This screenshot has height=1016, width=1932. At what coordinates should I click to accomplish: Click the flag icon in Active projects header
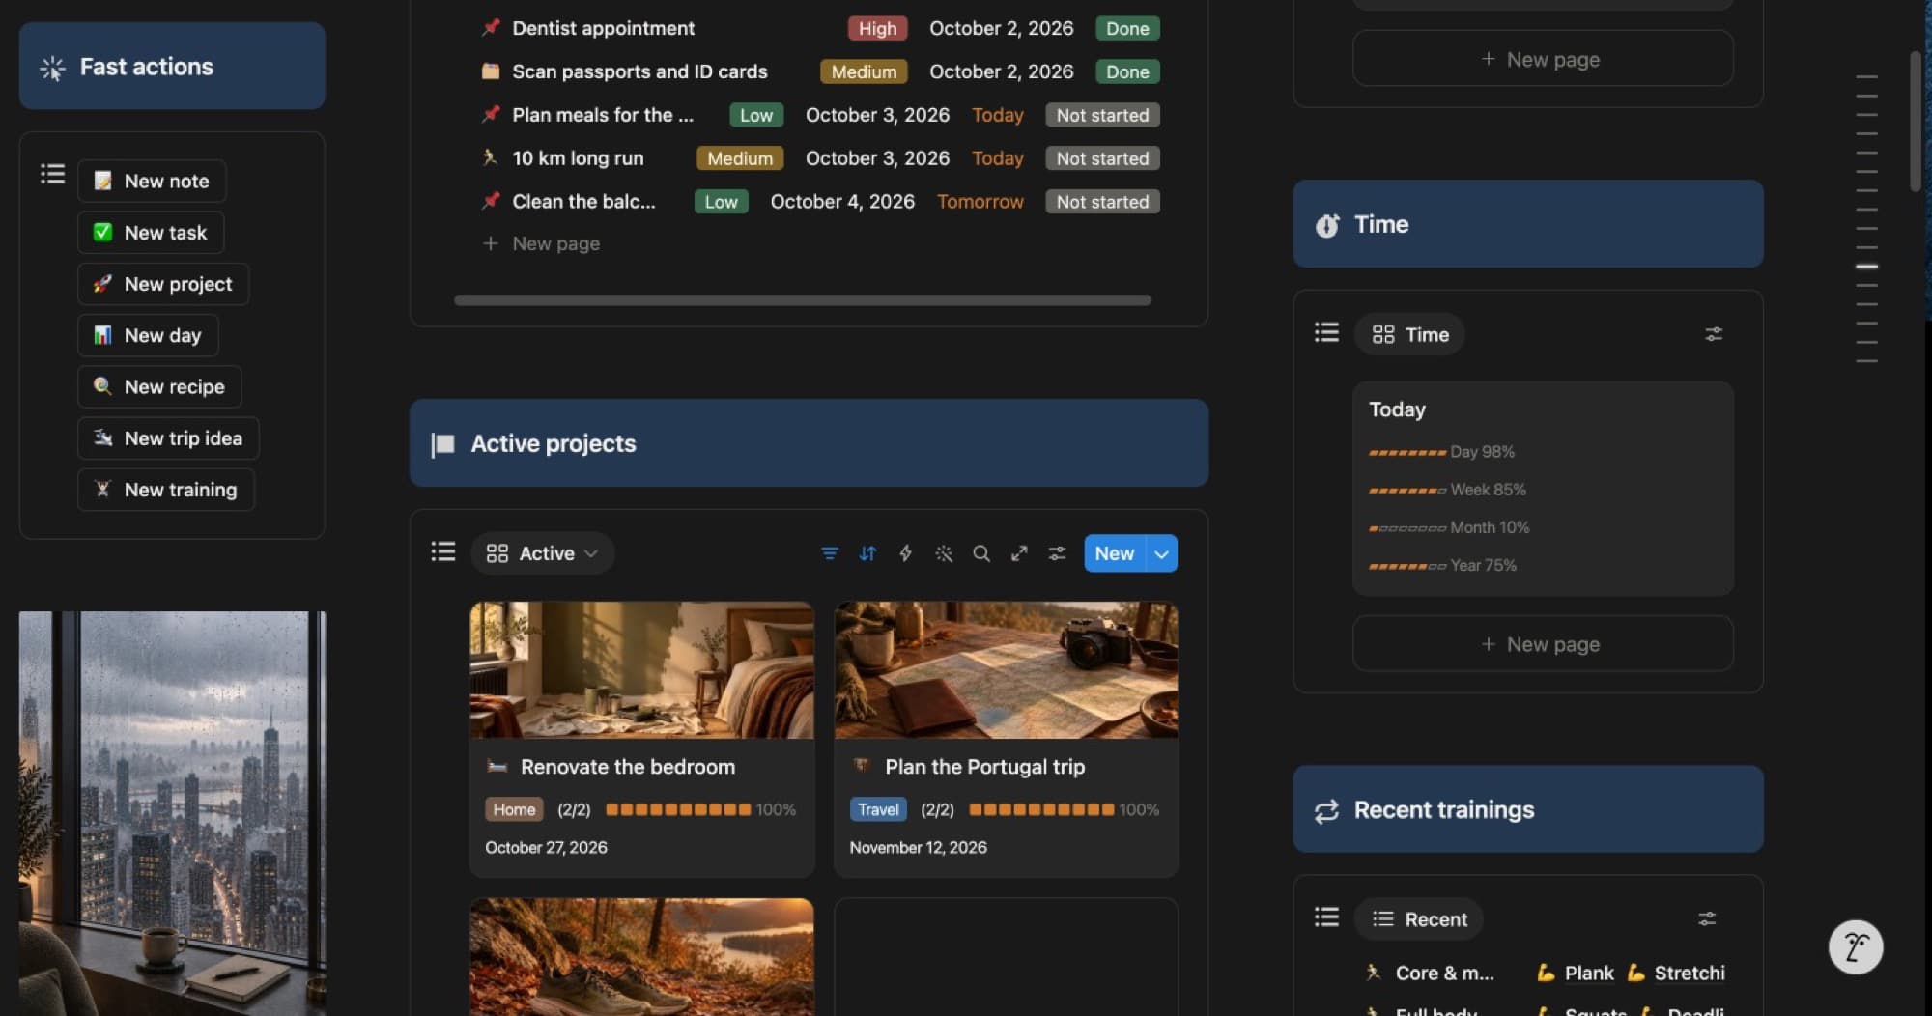442,444
